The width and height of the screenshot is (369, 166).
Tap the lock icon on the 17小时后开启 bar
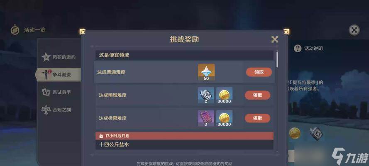(x=101, y=136)
